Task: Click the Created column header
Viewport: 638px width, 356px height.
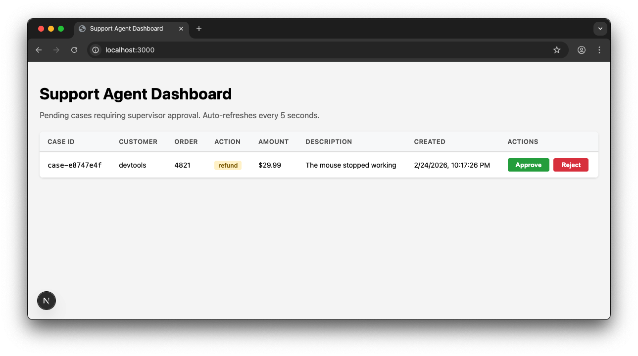Action: pos(430,141)
